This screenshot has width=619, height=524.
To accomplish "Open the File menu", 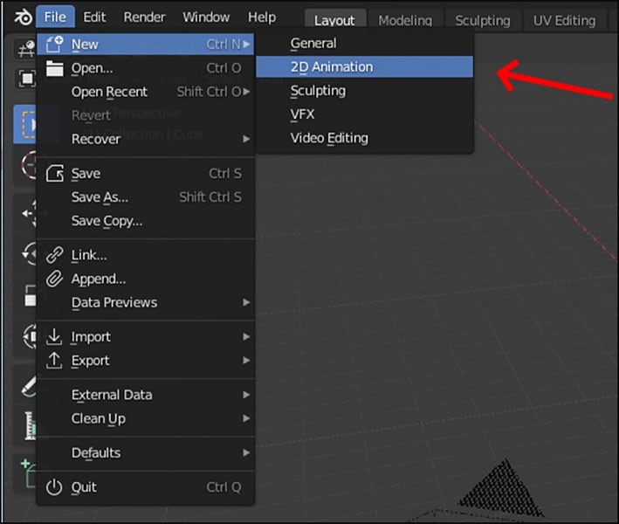I will click(x=55, y=17).
